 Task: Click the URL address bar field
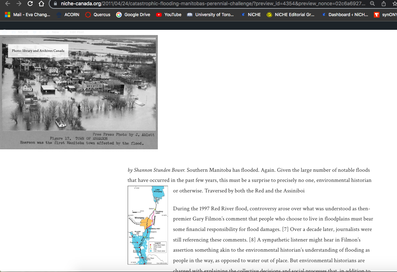click(x=210, y=4)
